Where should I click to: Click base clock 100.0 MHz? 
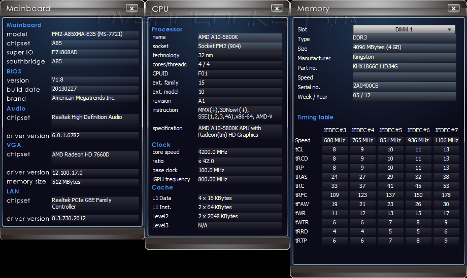240,170
